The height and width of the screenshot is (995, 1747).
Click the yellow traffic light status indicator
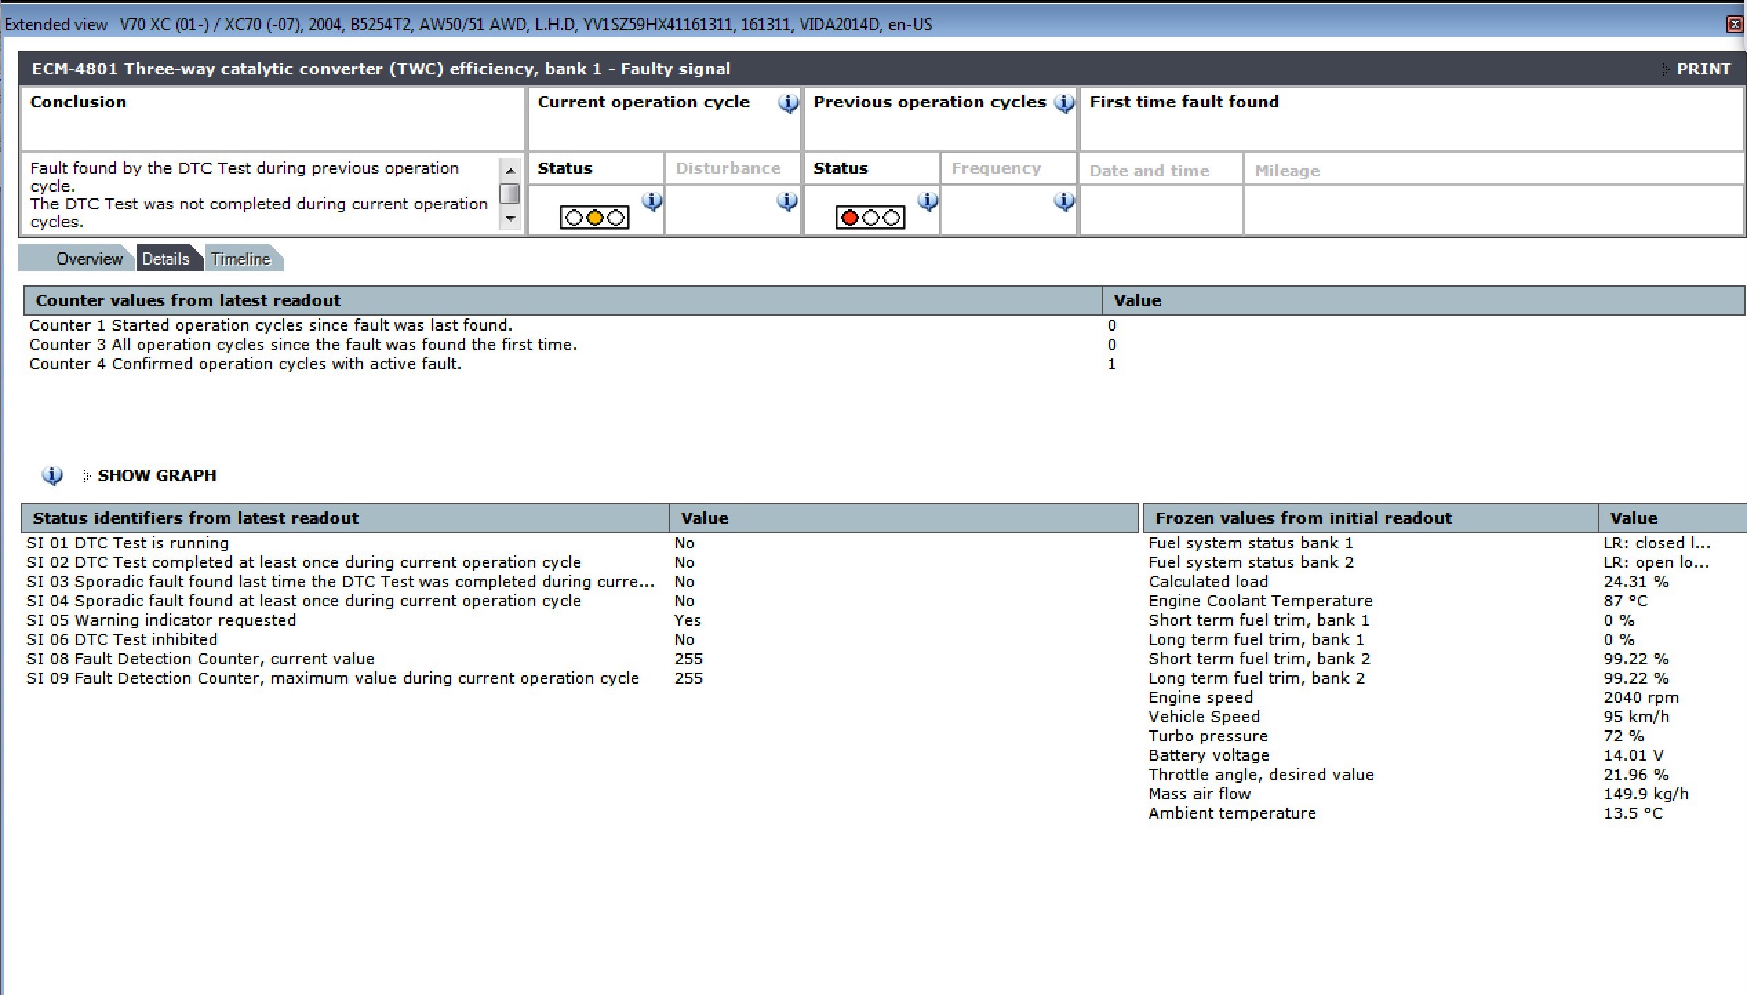tap(594, 218)
